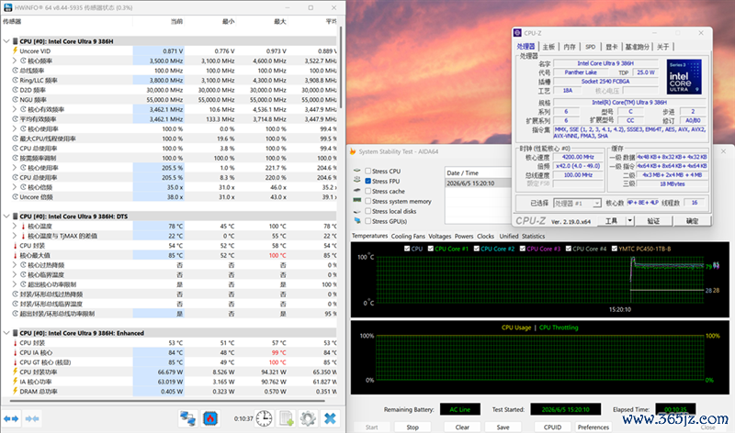Switch to 主板 tab in CPU-Z
The width and height of the screenshot is (735, 433).
click(x=548, y=47)
